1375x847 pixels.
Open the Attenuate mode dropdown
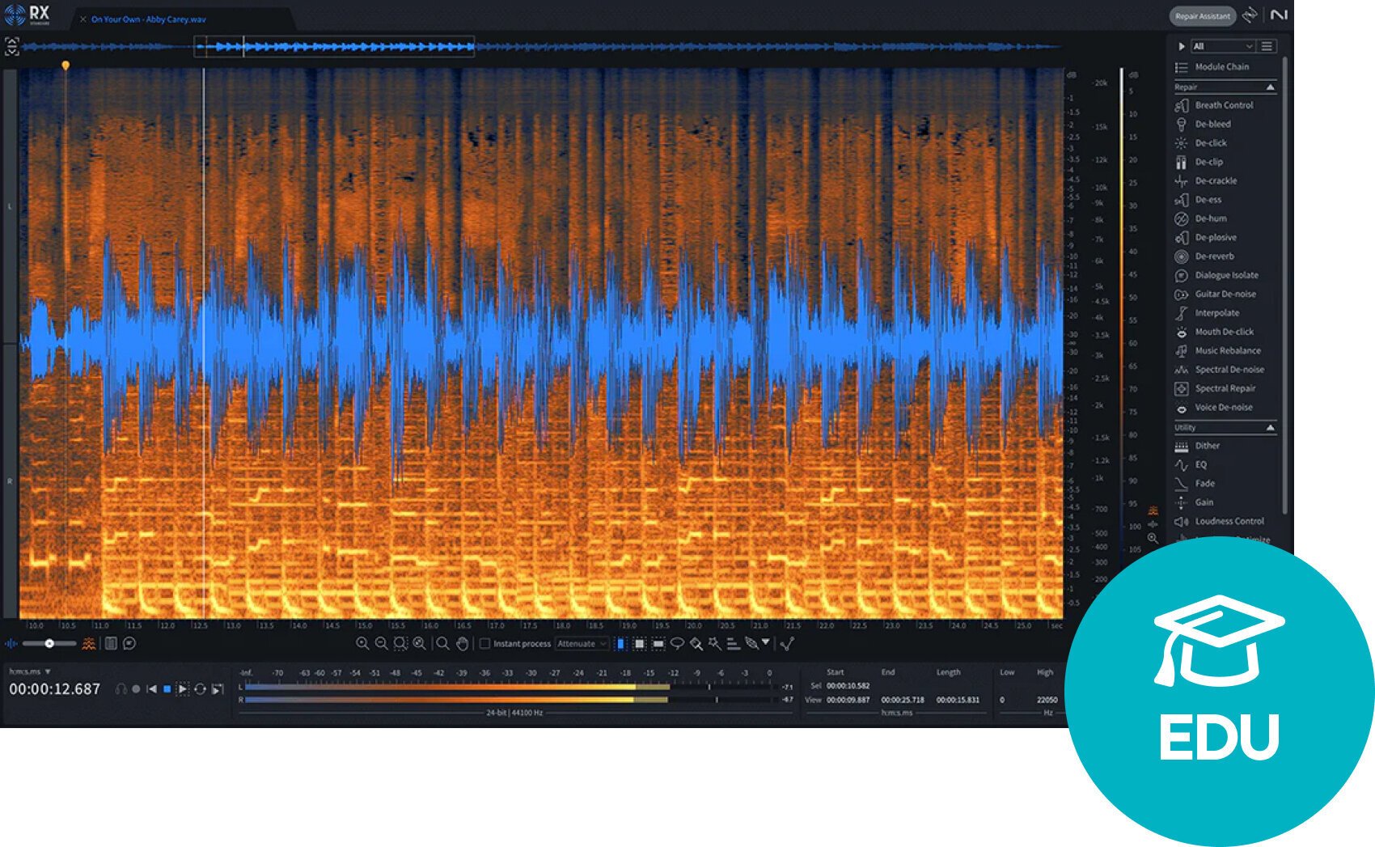582,644
